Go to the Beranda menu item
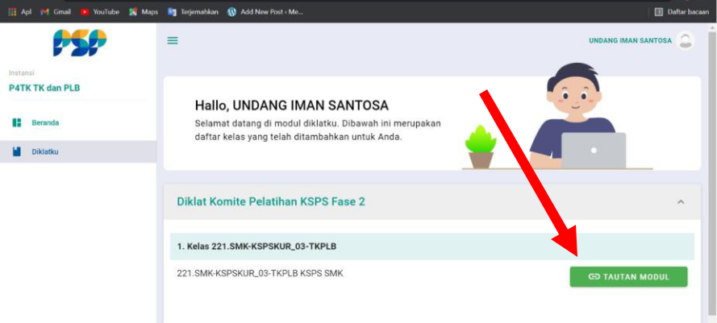The image size is (717, 323). click(x=45, y=122)
